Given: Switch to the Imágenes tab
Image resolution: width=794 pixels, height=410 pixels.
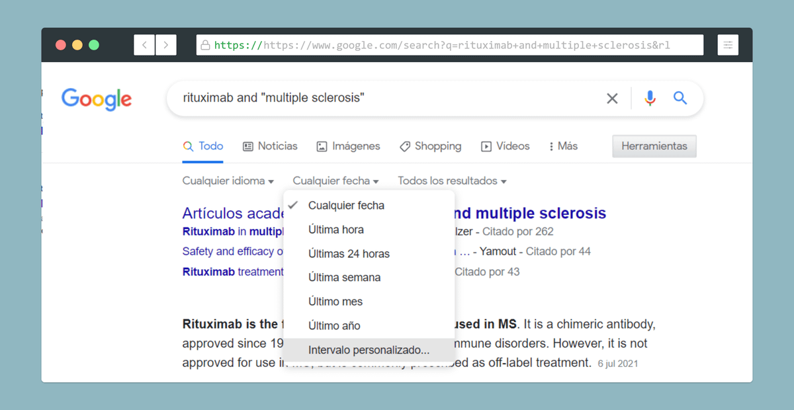Looking at the screenshot, I should pos(348,146).
